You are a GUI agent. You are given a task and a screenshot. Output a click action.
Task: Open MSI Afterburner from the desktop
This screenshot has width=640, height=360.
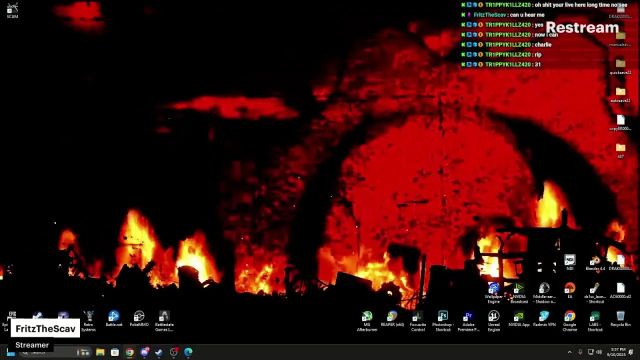click(x=367, y=321)
